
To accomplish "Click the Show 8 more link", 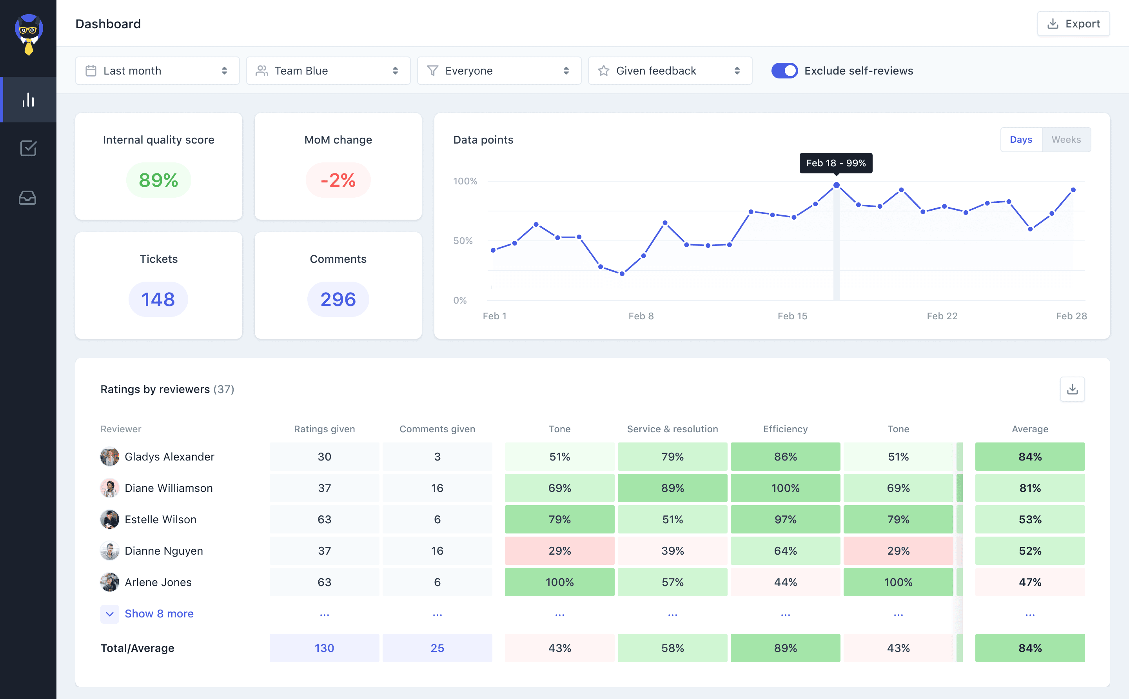I will point(159,614).
